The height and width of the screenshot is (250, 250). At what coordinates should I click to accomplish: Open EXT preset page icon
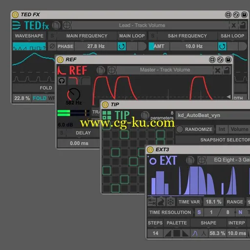coord(190,160)
